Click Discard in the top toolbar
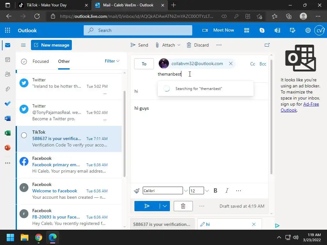327x245 pixels. coord(198,45)
